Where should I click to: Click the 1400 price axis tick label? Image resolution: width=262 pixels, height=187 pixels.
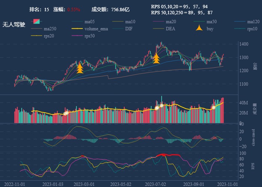(245, 45)
